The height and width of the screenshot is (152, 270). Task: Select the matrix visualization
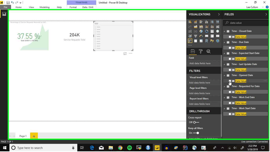point(201,41)
